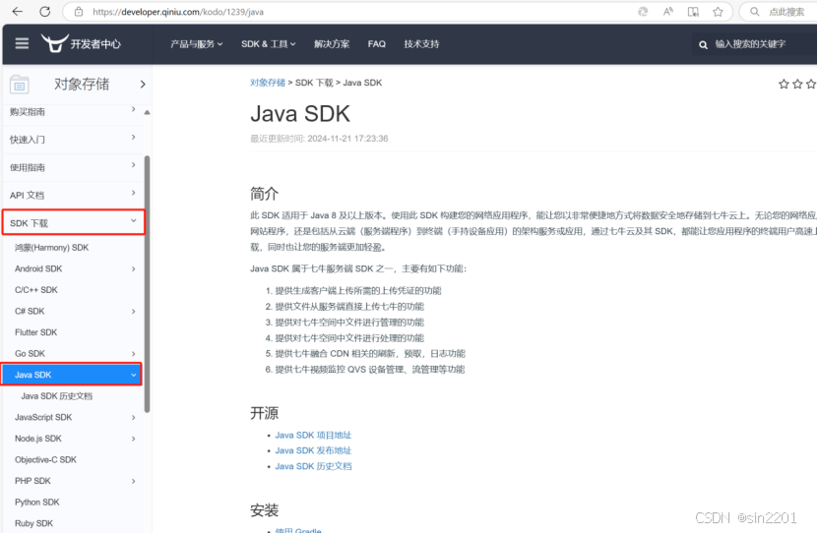Viewport: 818px width, 533px height.
Task: Select Flutter SDK in sidebar
Action: pyautogui.click(x=36, y=332)
